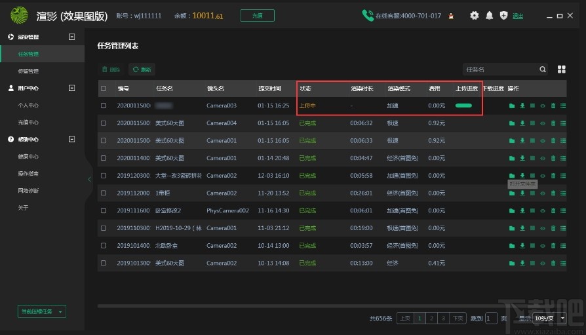The width and height of the screenshot is (586, 335).
Task: Open 任务管理 in the sidebar
Action: point(28,54)
